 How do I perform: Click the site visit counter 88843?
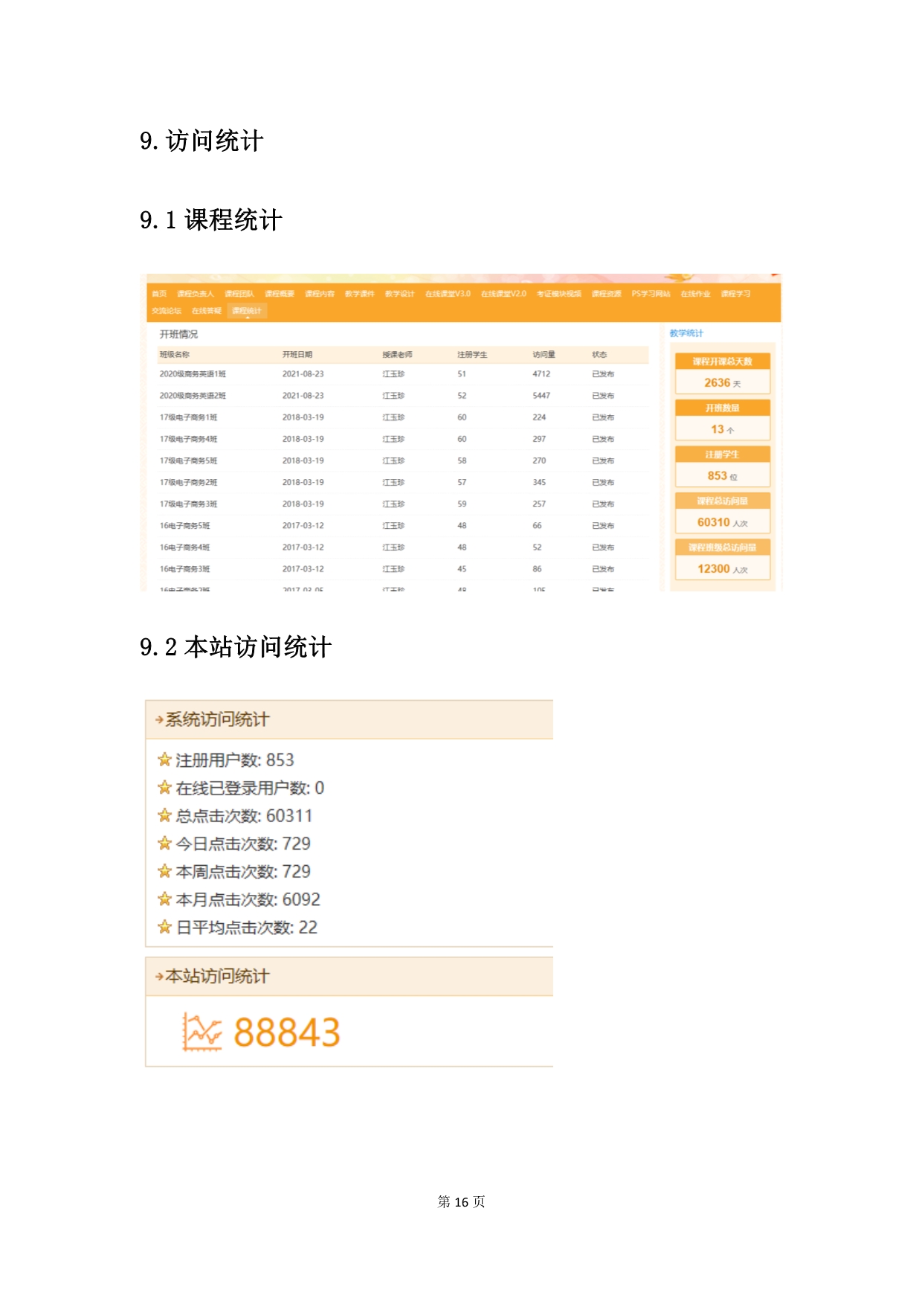pos(287,1032)
